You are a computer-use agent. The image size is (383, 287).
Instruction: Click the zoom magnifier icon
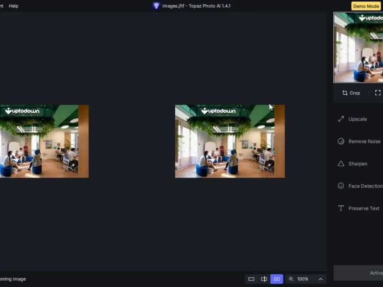point(291,279)
